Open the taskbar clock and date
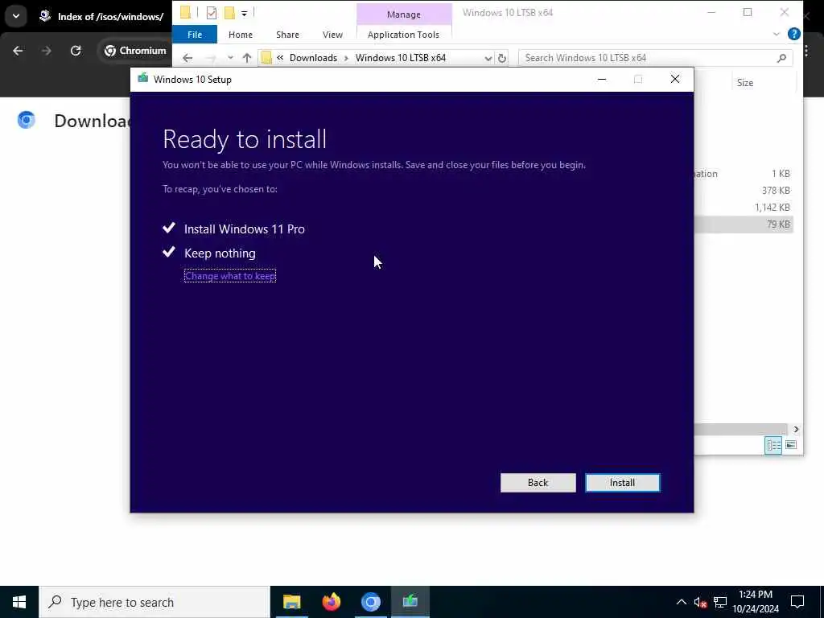824x618 pixels. click(x=755, y=602)
